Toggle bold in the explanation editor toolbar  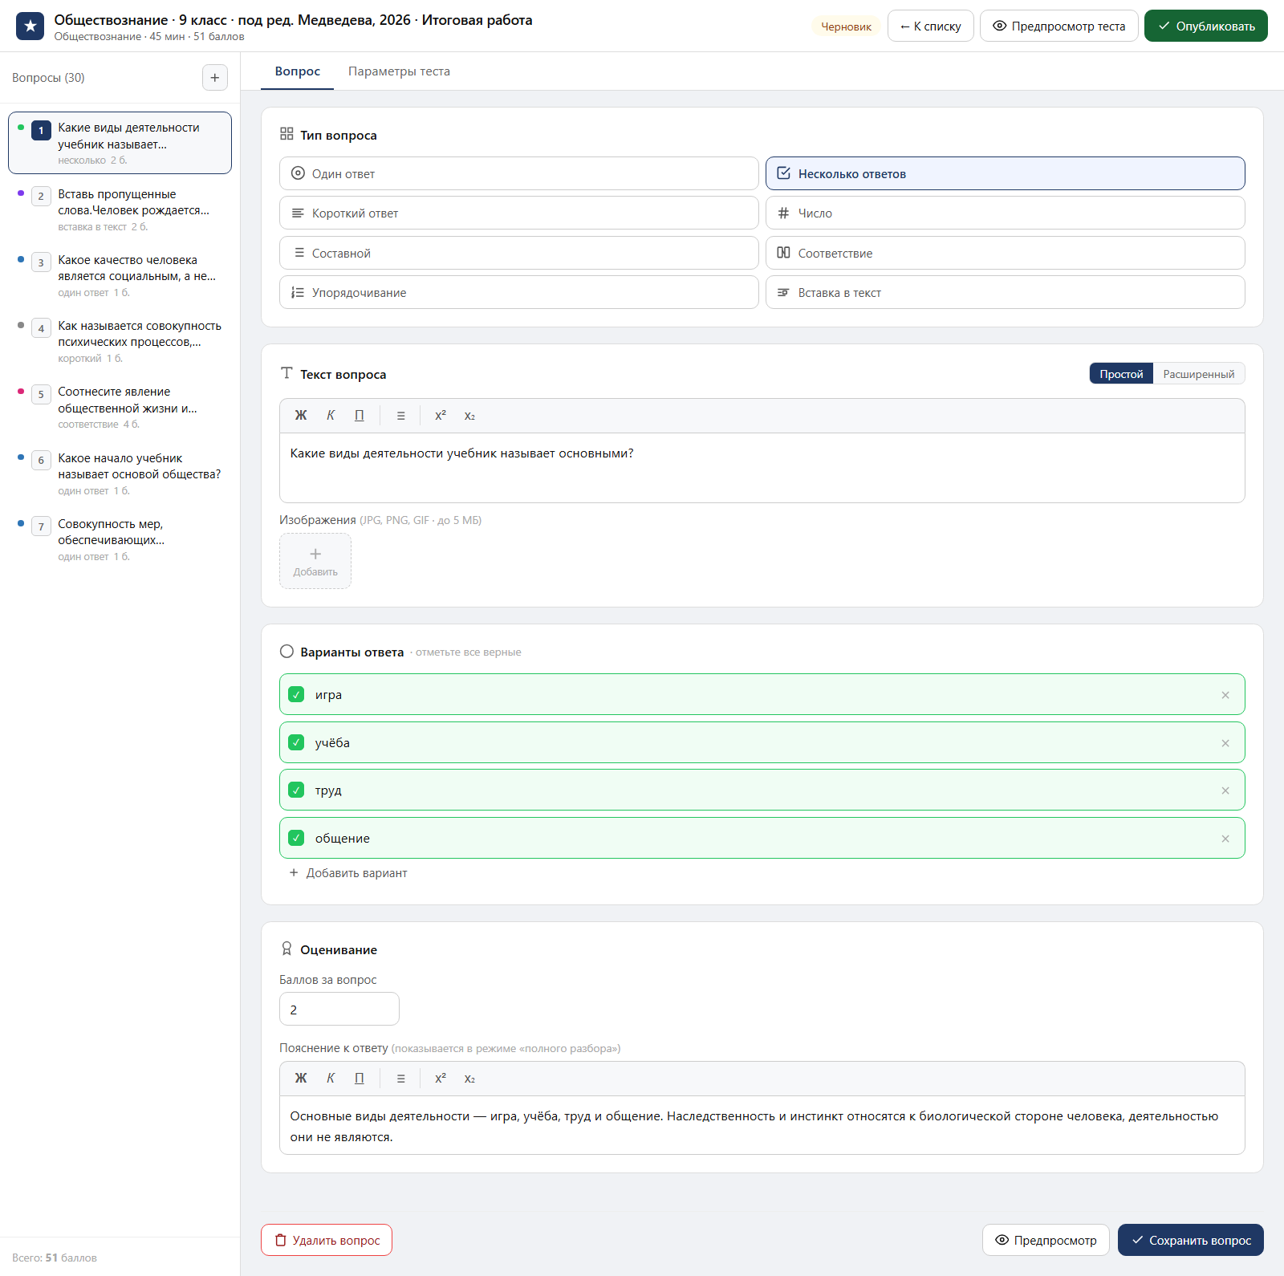tap(301, 1079)
